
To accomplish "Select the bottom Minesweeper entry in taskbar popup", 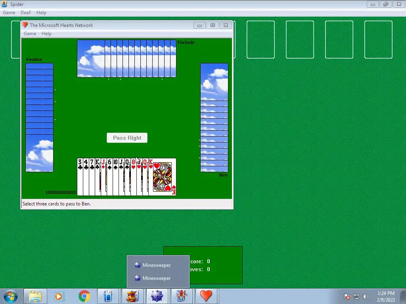I will tap(158, 278).
